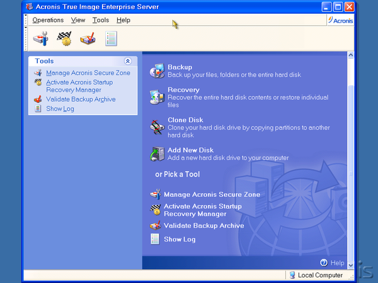Click the application icon in the title bar
378x283 pixels.
pos(30,7)
